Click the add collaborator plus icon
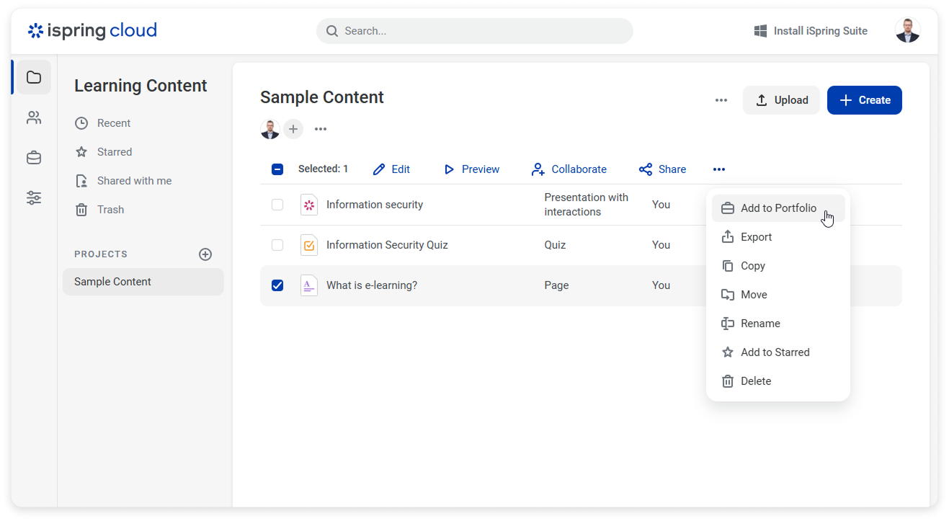This screenshot has height=521, width=949. (x=293, y=129)
